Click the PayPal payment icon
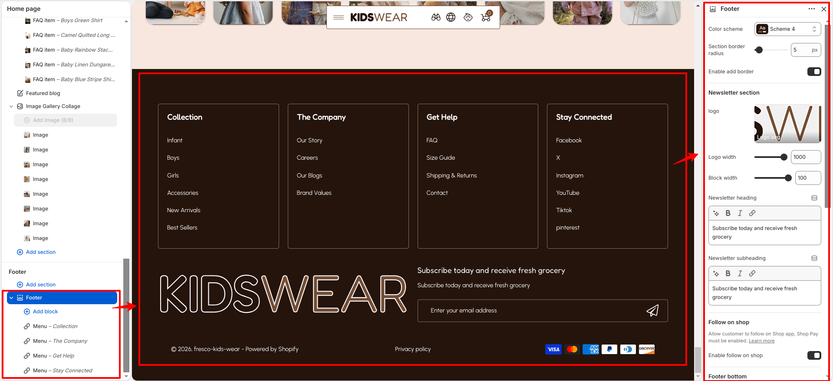This screenshot has width=833, height=381. (x=609, y=349)
